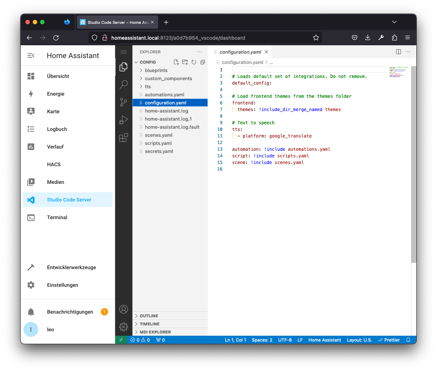Open ports forwarded indicator in status bar
437x371 pixels.
click(x=160, y=340)
